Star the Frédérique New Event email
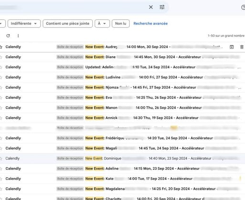 [x=1, y=138]
